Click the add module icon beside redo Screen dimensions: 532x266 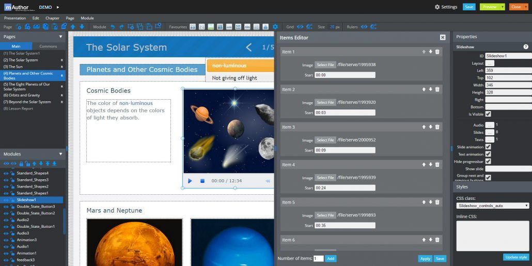click(x=131, y=27)
